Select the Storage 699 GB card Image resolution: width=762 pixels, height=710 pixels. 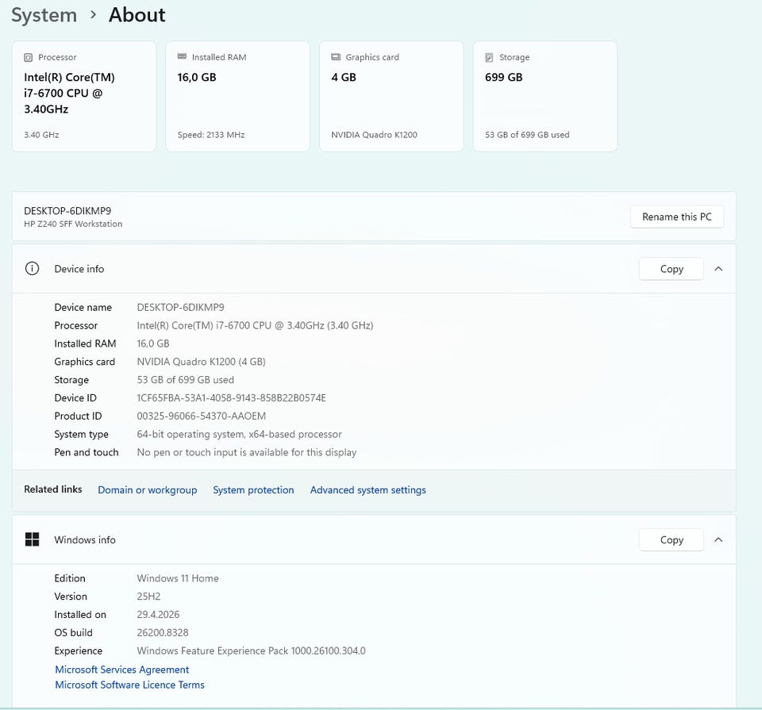coord(545,96)
